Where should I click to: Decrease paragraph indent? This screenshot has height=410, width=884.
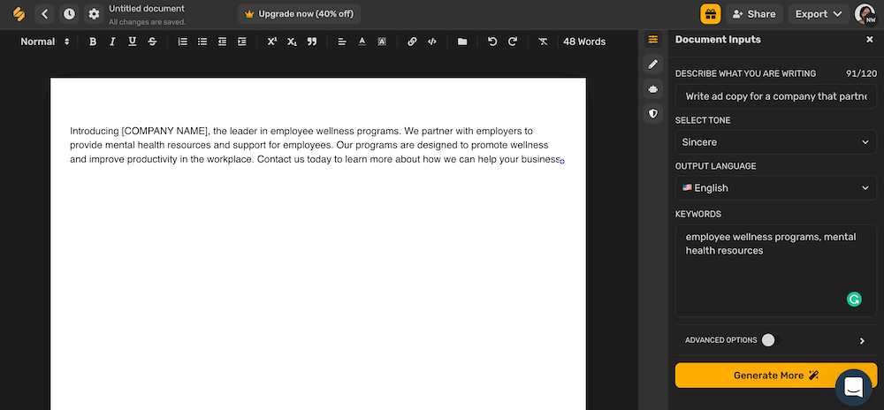(222, 42)
